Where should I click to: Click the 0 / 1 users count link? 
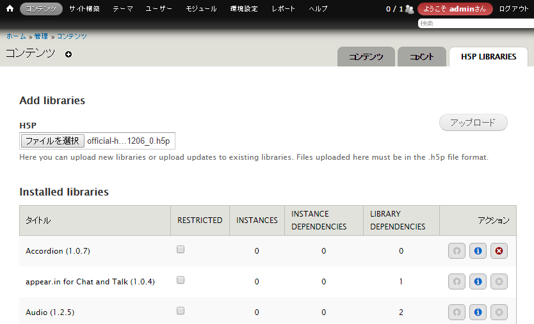[394, 9]
